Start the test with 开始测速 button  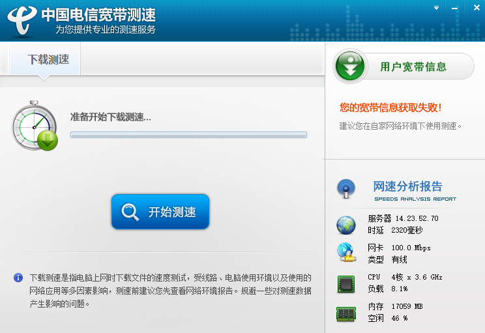click(x=160, y=212)
